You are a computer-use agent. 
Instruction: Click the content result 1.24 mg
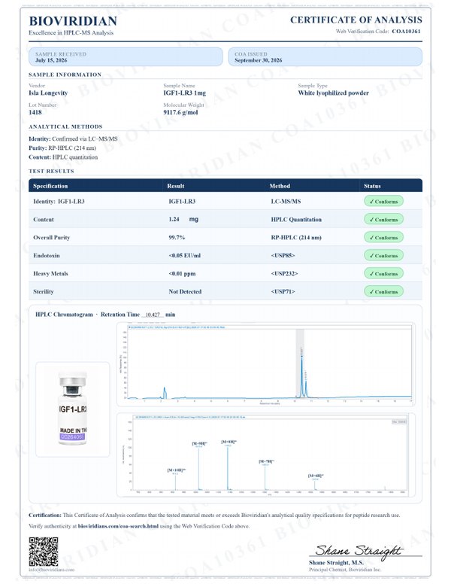tap(183, 219)
